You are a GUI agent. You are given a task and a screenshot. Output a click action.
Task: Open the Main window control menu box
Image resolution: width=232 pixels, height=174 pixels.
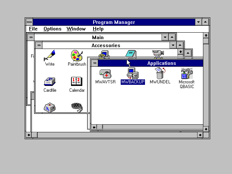(x=31, y=37)
